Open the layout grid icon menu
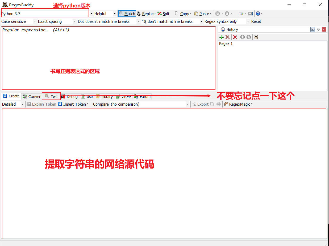Viewport: 329px width, 246px height. (x=241, y=14)
